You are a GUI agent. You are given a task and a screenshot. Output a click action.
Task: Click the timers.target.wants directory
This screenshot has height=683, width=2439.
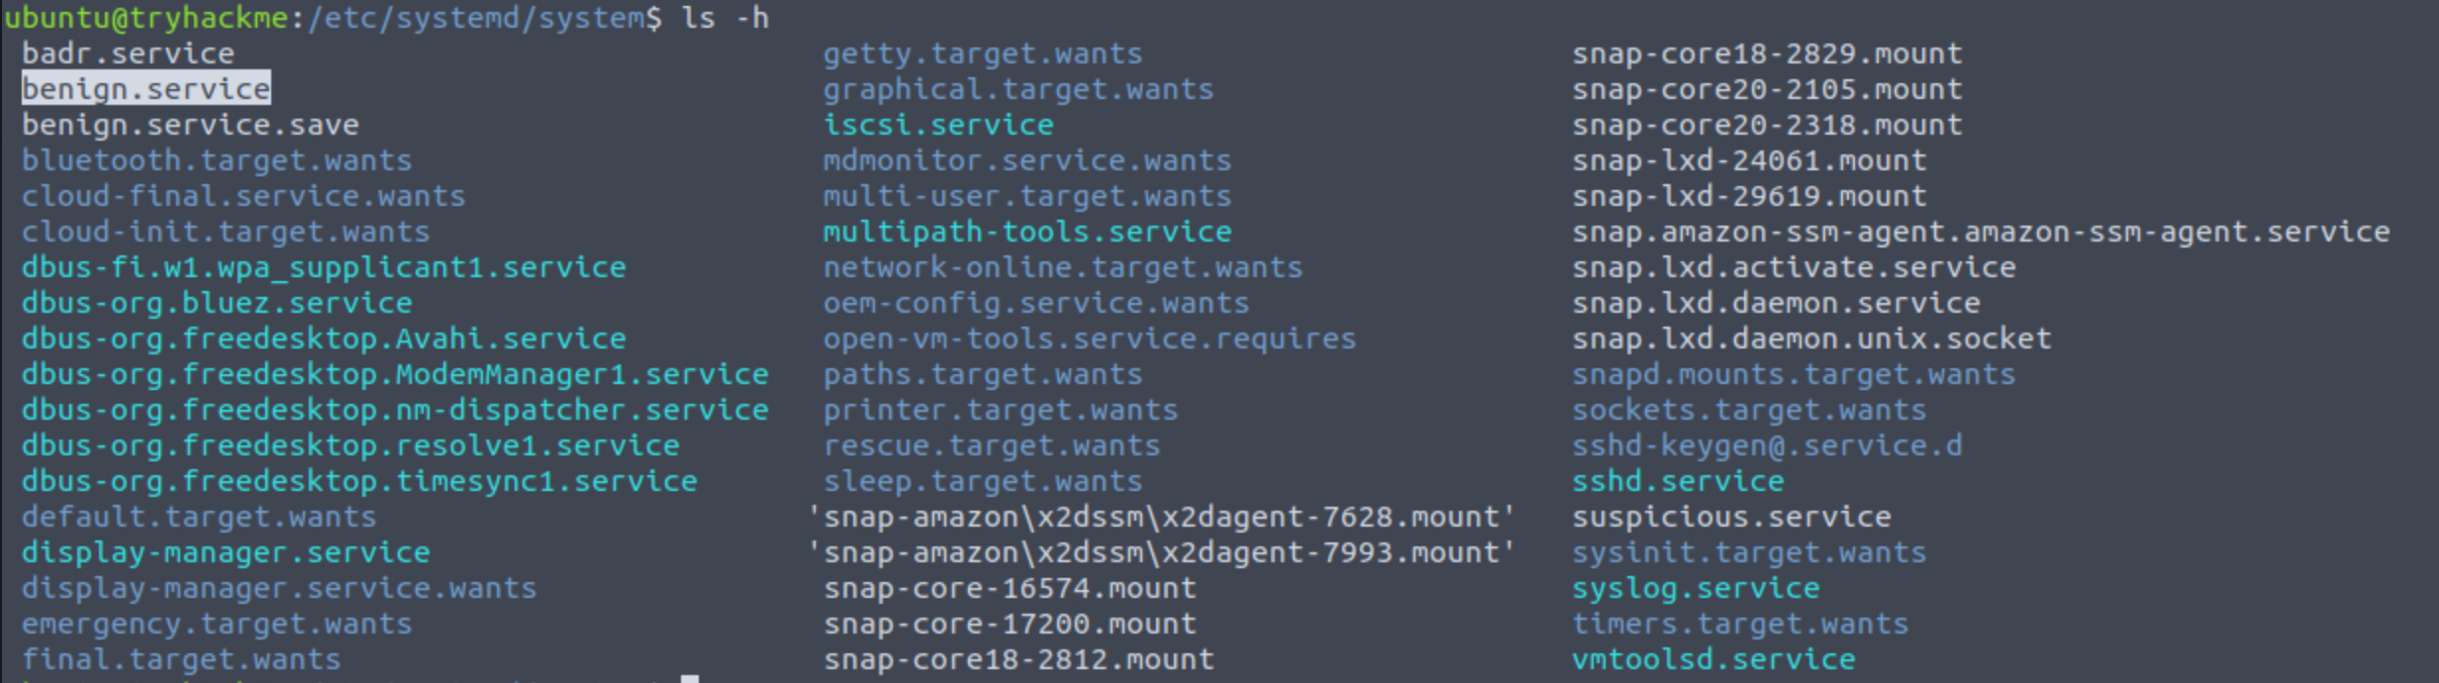[1740, 624]
